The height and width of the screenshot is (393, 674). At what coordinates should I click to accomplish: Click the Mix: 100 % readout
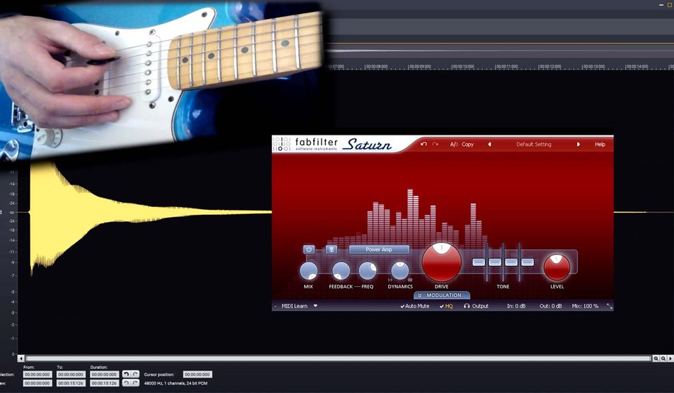point(585,306)
